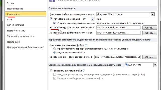This screenshot has width=161, height=90.
Task: Select radio в расположении серверных черновиков
Action: pyautogui.click(x=55, y=49)
